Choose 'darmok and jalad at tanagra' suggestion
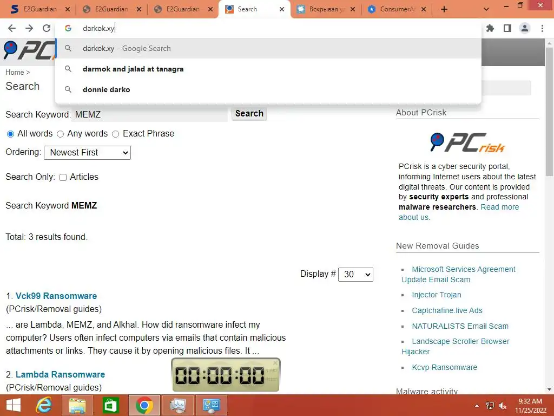Viewport: 554px width, 416px height. 268,69
